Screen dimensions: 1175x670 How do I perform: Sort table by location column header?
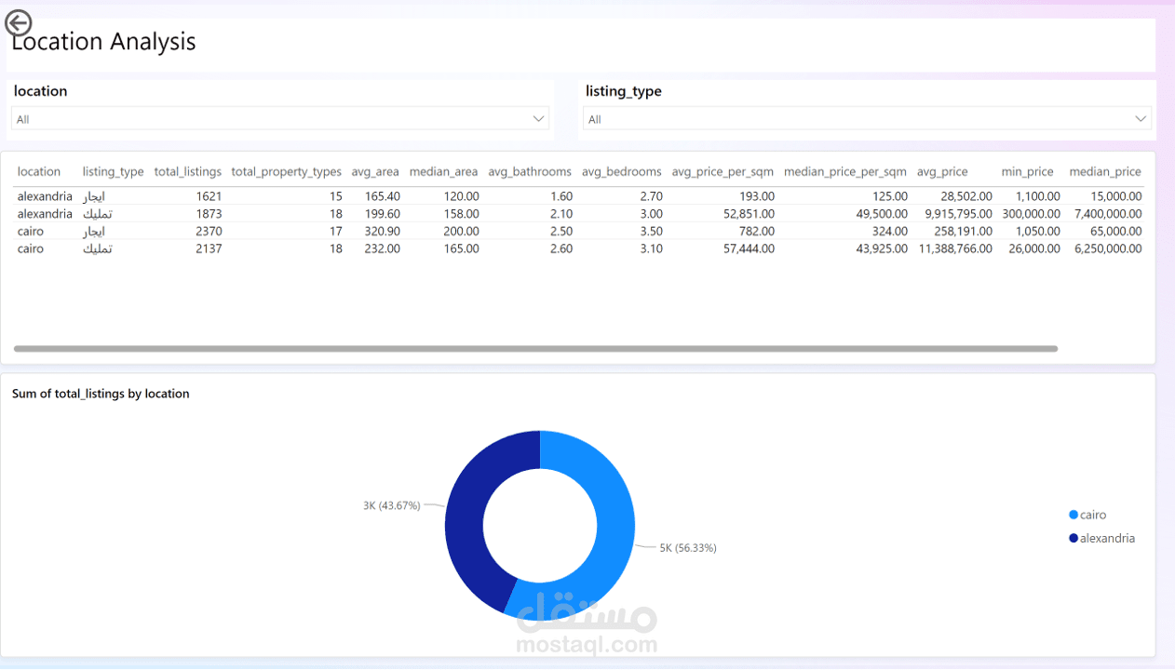point(39,171)
